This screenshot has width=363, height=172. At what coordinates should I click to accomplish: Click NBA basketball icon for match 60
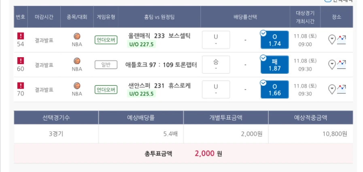[x=77, y=61]
